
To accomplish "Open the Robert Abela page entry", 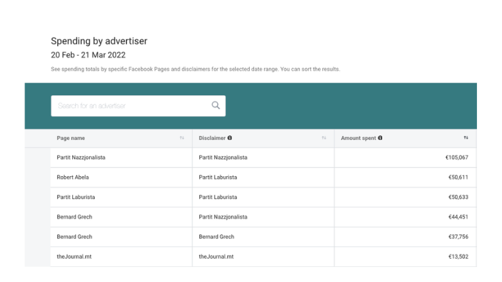I will point(73,177).
